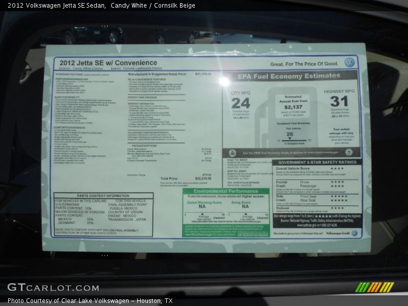Viewport: 408px width, 306px height.
Task: Click the Side Crash Rear Seat stars
Action: pyautogui.click(x=339, y=200)
